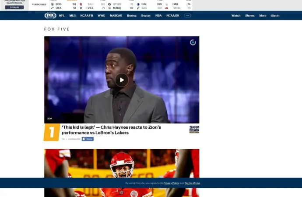
Task: Open the WWE section
Action: coord(101,16)
